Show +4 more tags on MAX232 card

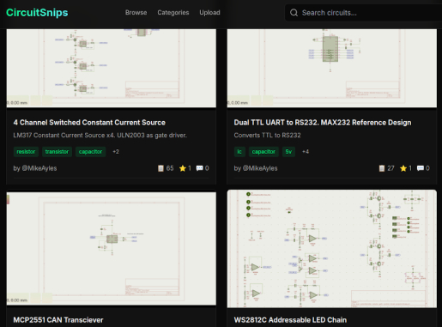(x=306, y=152)
